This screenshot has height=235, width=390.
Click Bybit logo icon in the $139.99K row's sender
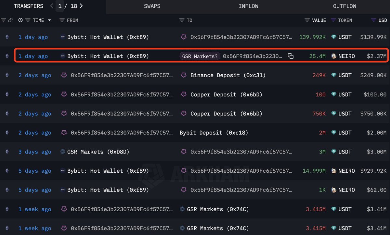[63, 37]
